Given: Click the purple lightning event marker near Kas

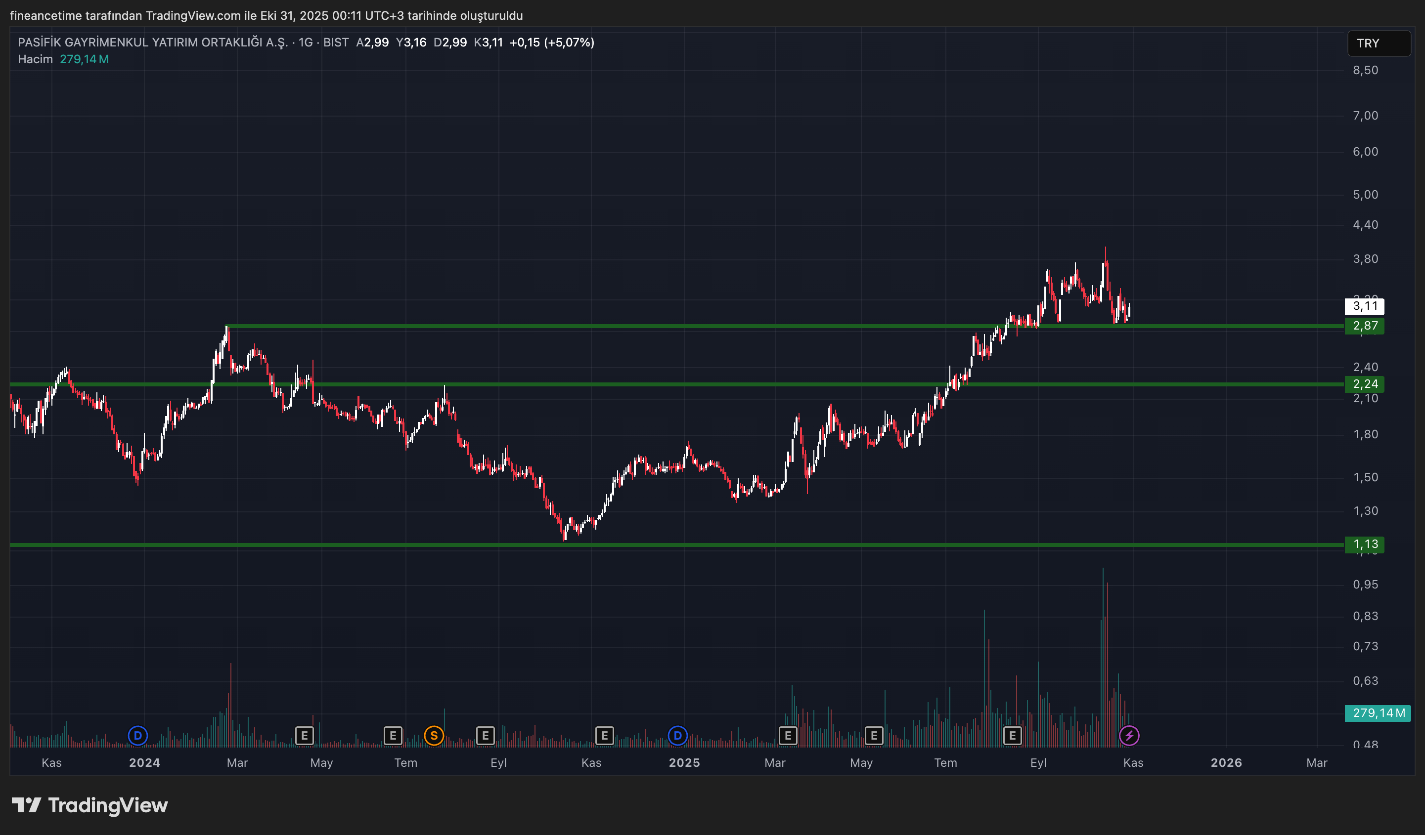Looking at the screenshot, I should coord(1129,736).
